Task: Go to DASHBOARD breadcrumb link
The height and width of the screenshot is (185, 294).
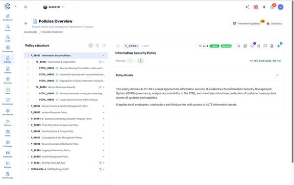Action: (x=30, y=32)
